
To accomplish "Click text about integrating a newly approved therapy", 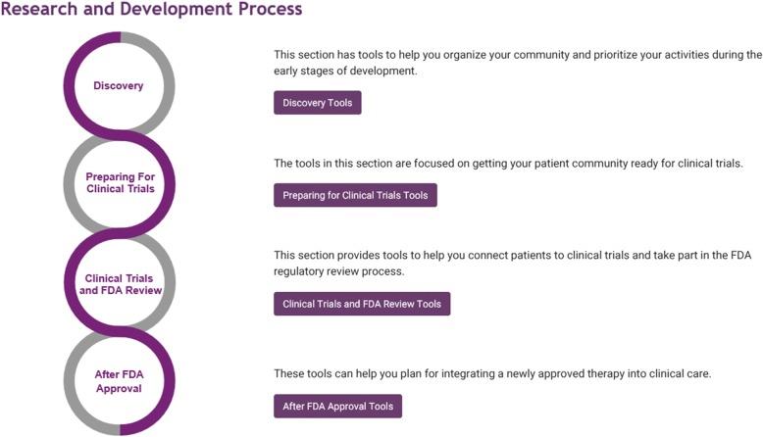I will pos(491,373).
